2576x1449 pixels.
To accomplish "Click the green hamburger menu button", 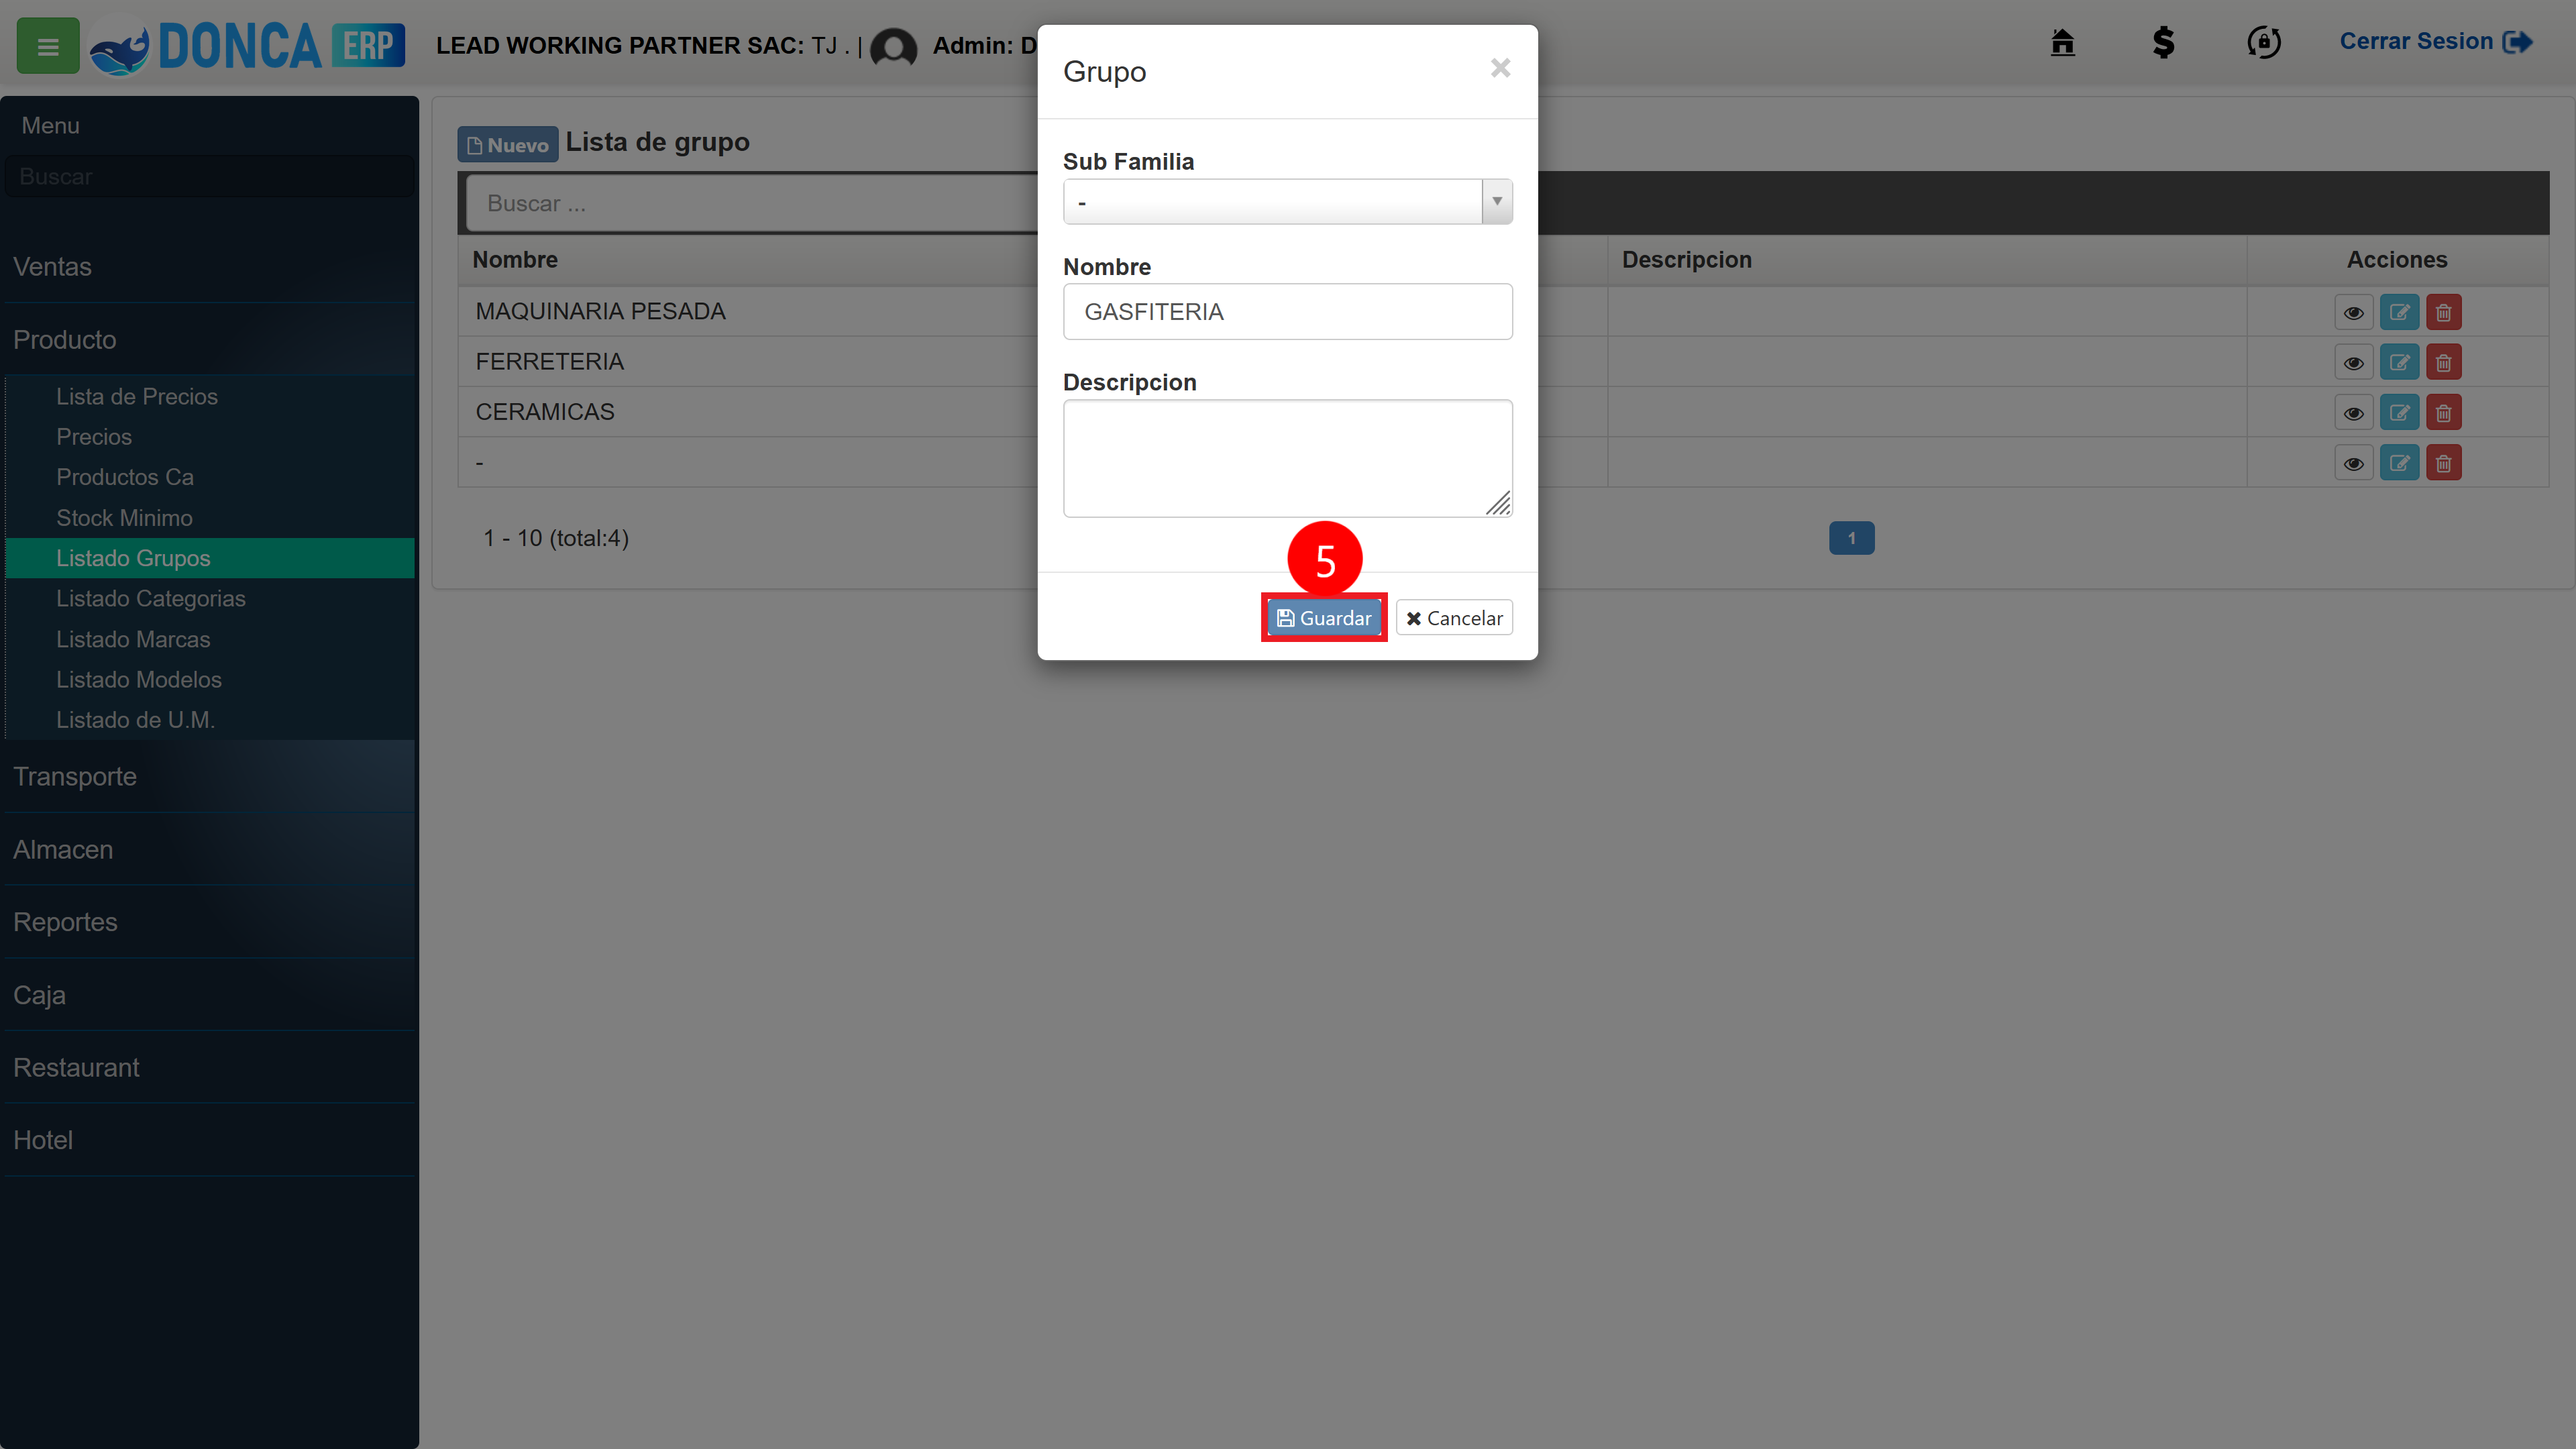I will (x=48, y=46).
